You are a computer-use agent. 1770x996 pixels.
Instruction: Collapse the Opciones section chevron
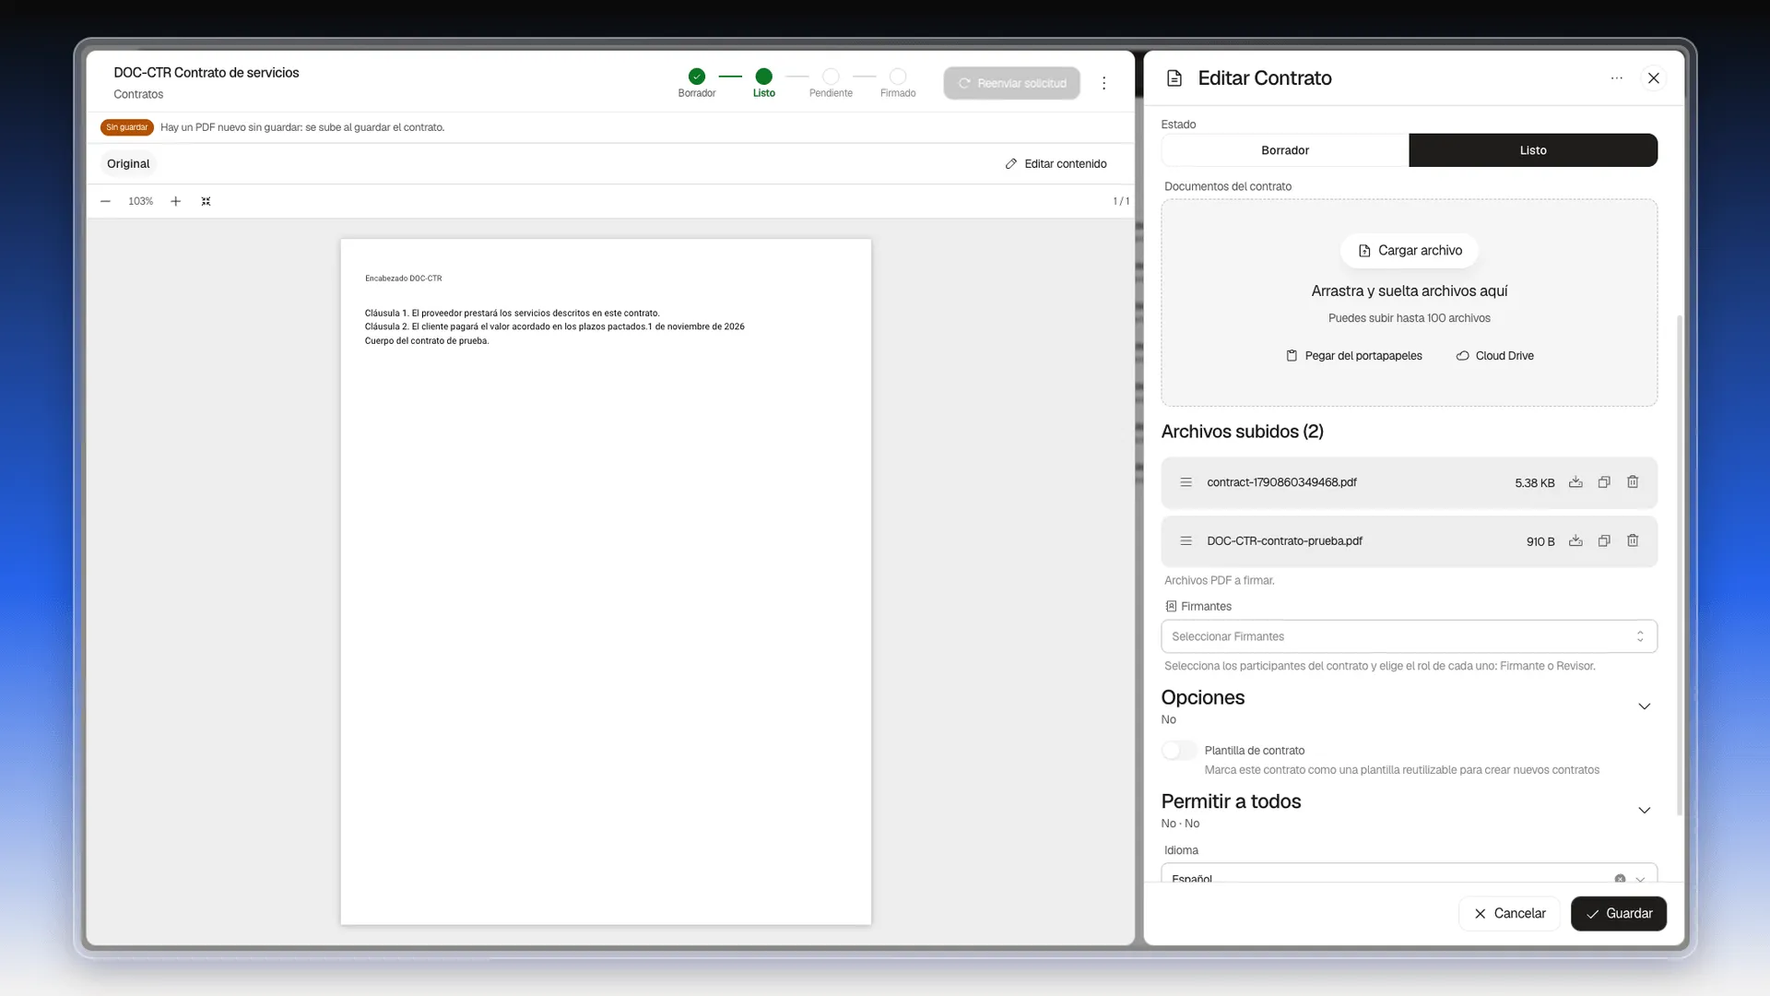[1644, 706]
